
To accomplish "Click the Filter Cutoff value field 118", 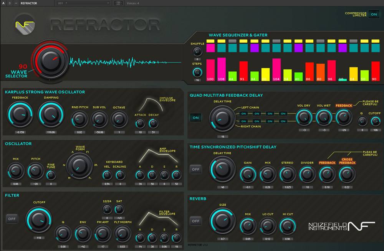I will (39, 238).
